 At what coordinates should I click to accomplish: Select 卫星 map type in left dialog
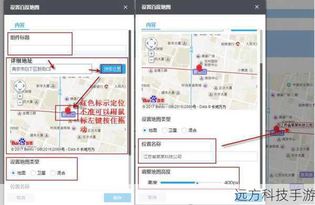pyautogui.click(x=33, y=173)
